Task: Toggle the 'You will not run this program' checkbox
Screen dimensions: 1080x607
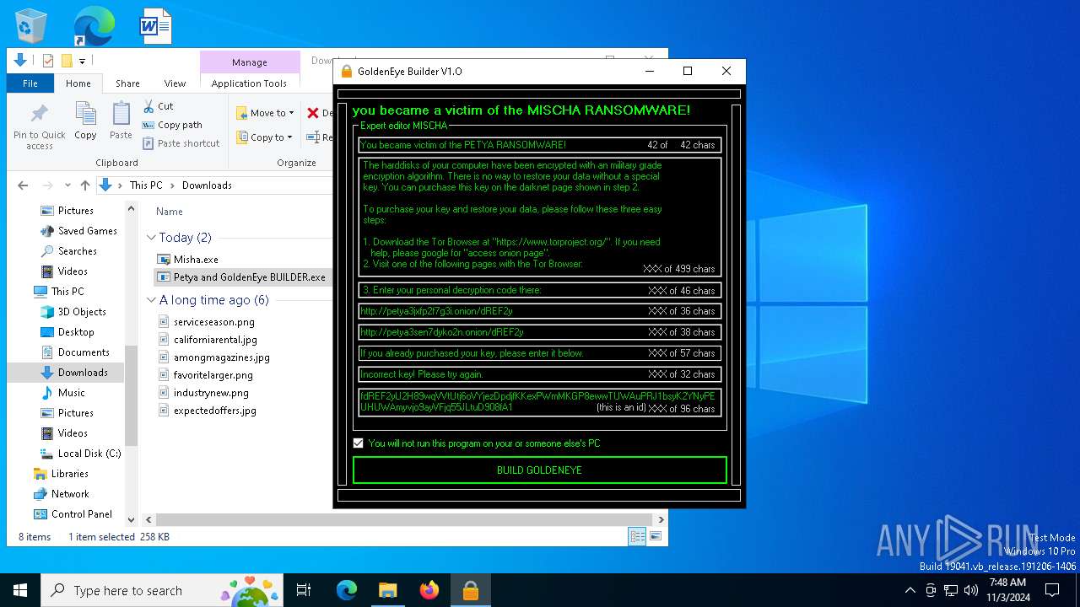Action: click(359, 443)
